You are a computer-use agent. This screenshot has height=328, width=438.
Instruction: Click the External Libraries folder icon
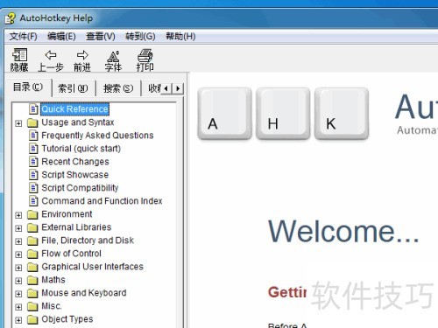(32, 227)
